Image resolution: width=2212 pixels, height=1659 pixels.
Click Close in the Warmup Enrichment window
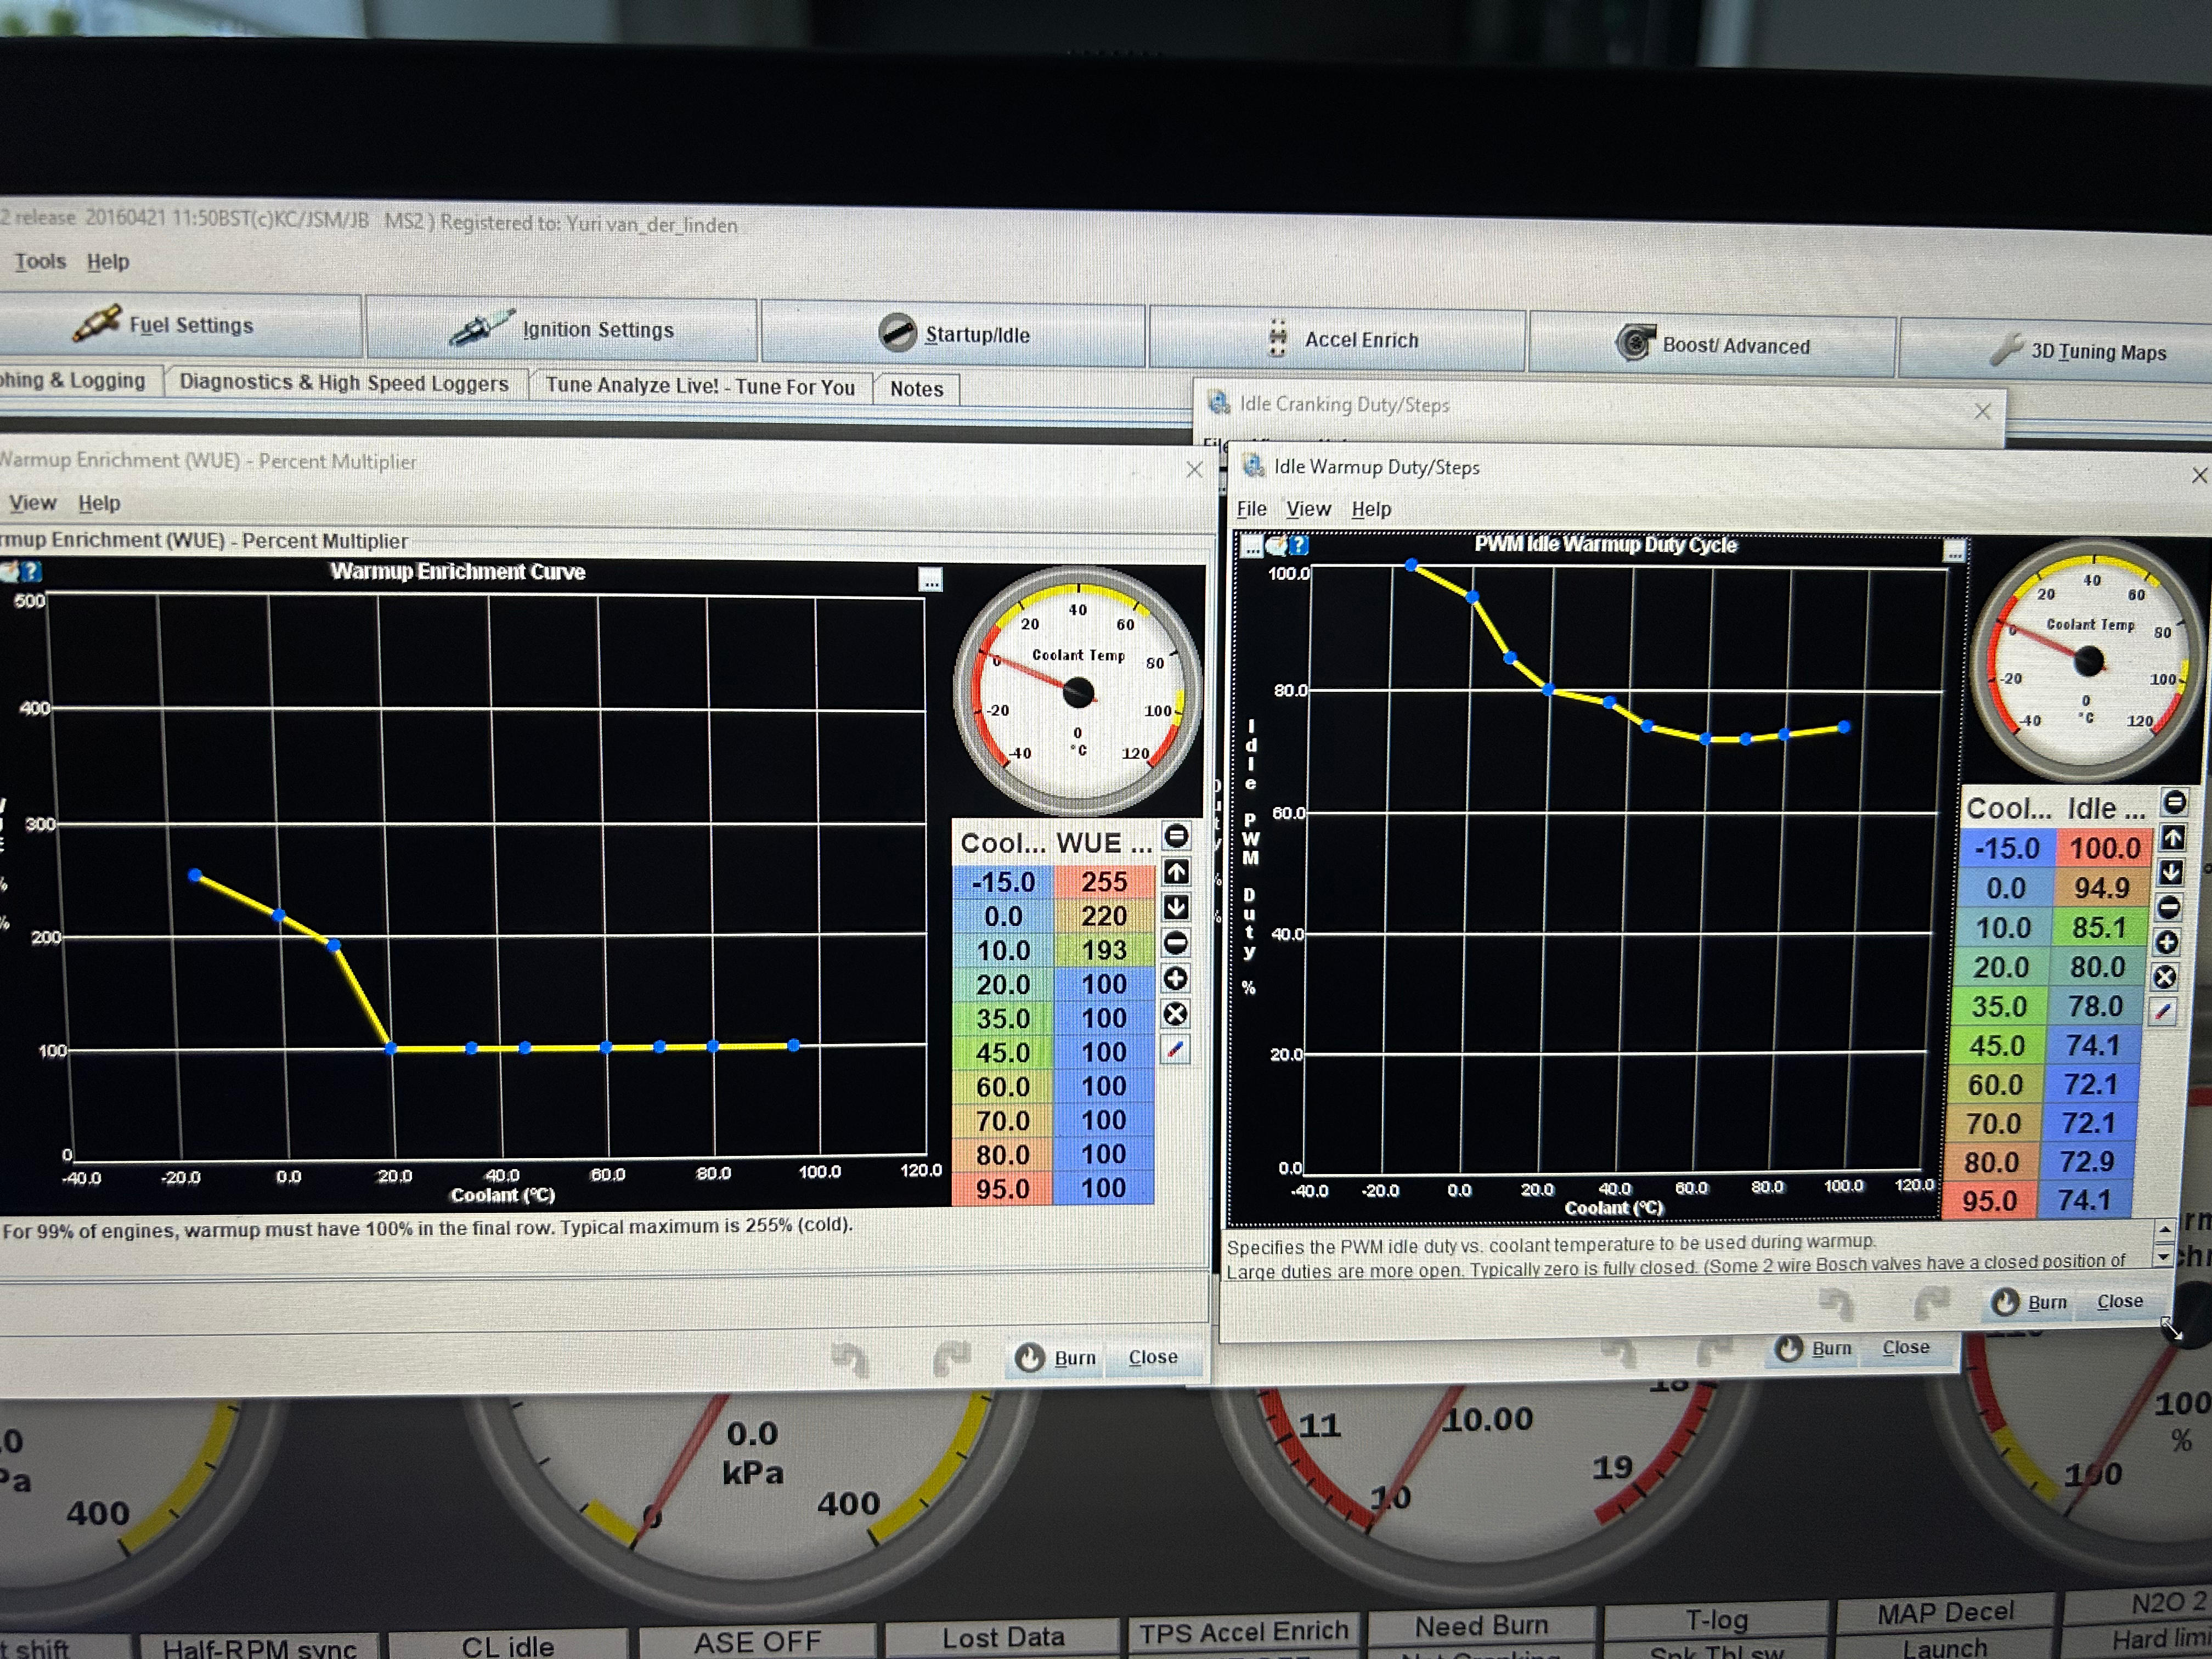1153,1357
